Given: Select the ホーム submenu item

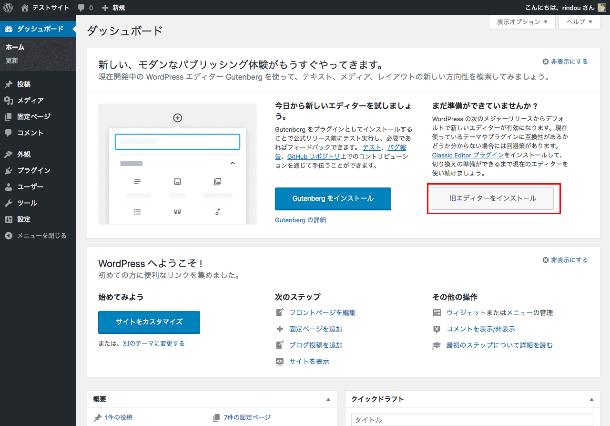Looking at the screenshot, I should 15,47.
